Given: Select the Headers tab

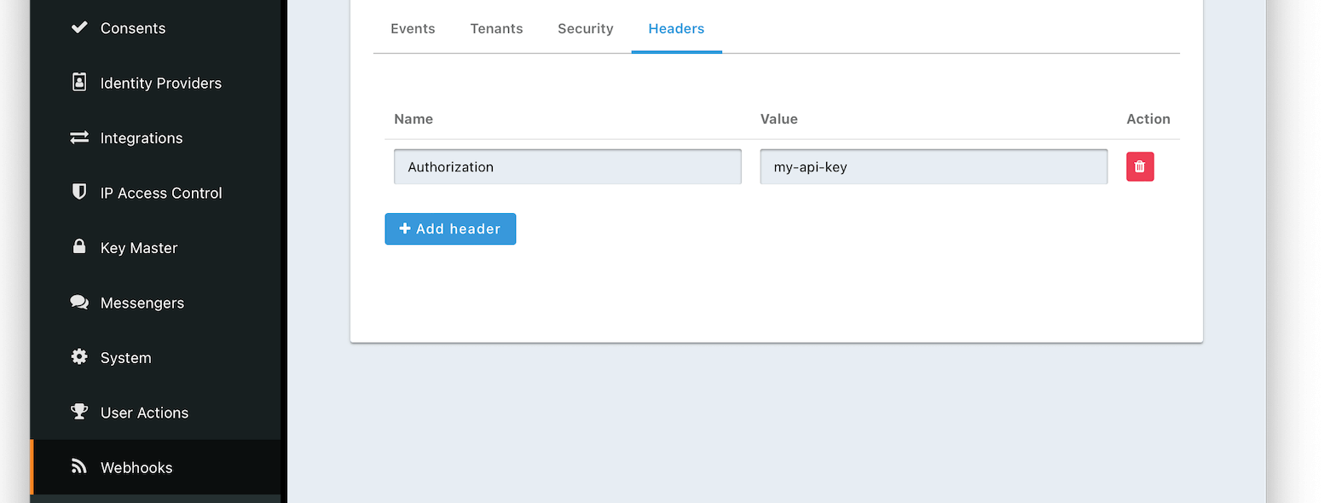Looking at the screenshot, I should click(676, 28).
